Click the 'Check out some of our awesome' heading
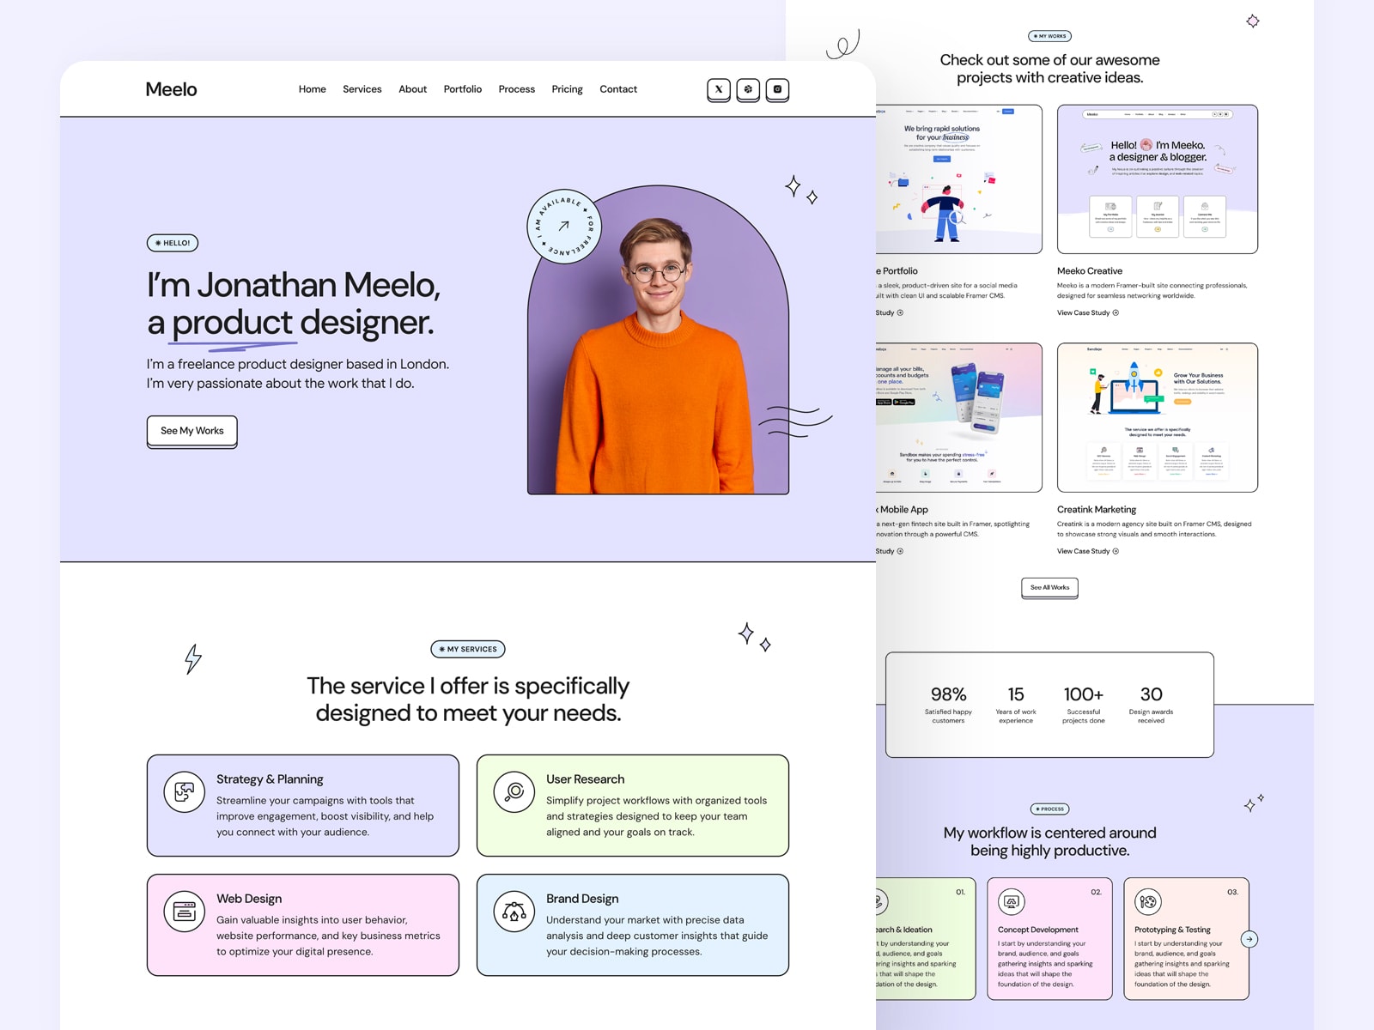The image size is (1374, 1030). click(x=1049, y=60)
